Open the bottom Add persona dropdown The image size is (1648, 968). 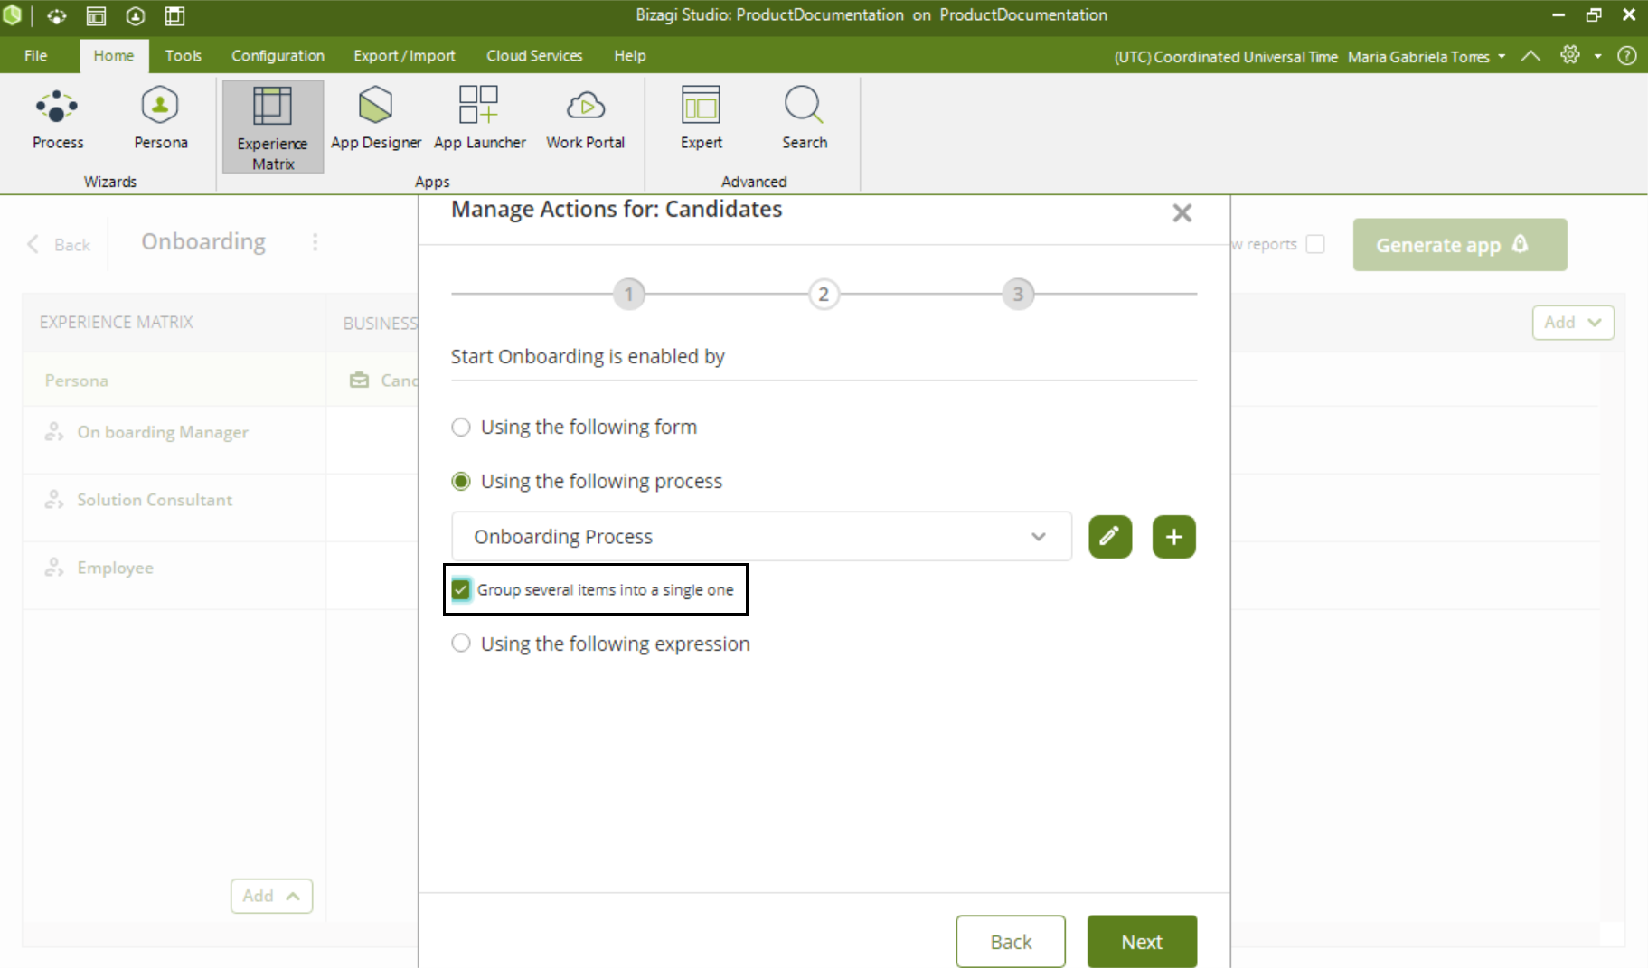pos(271,896)
